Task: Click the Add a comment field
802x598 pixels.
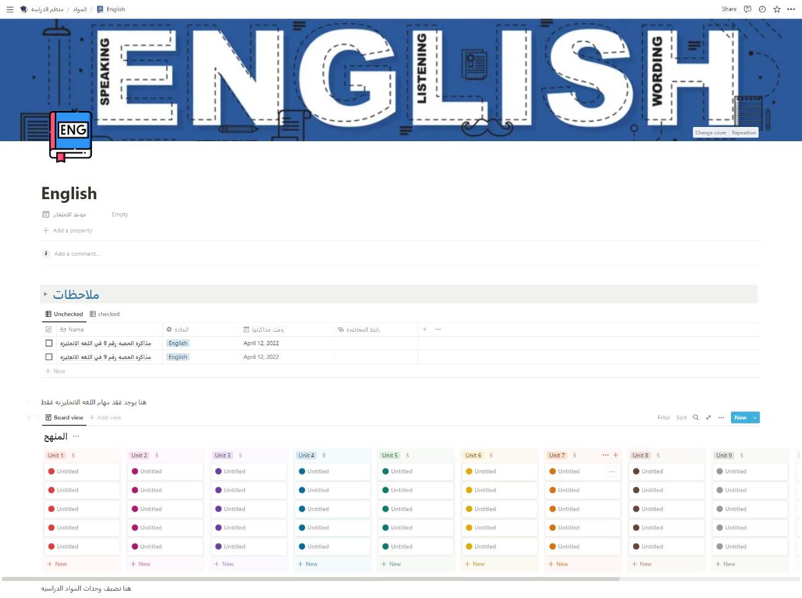Action: pos(77,254)
